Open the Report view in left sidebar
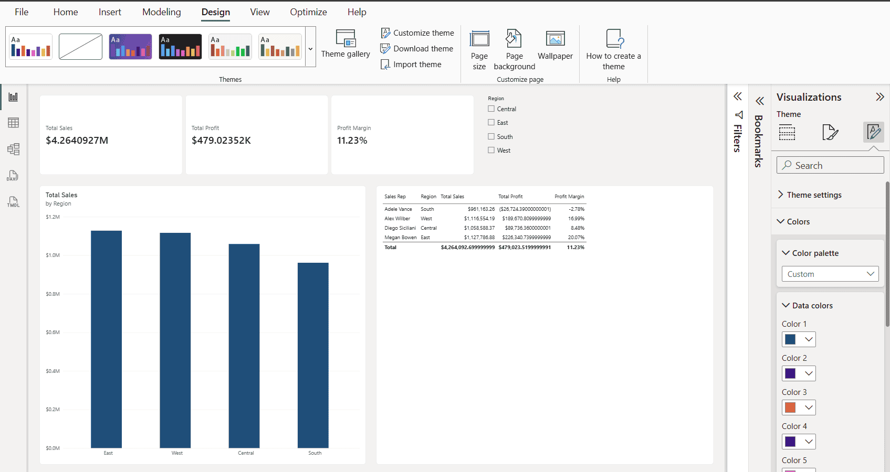890x472 pixels. 13,97
